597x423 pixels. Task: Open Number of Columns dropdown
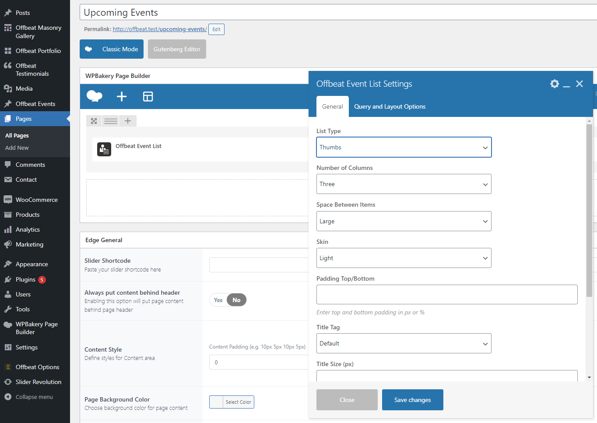coord(404,184)
